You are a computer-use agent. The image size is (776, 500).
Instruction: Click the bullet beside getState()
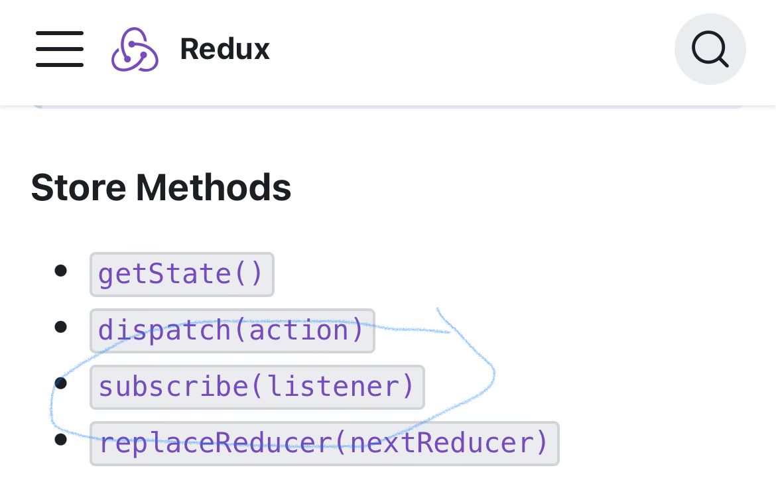point(61,271)
